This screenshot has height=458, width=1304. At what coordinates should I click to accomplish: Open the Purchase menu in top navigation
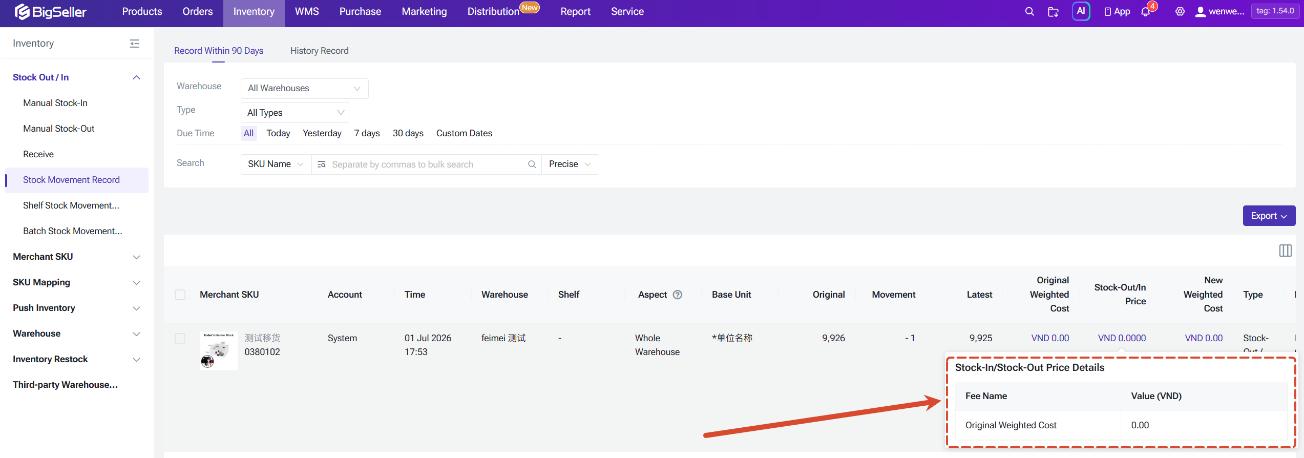[360, 11]
